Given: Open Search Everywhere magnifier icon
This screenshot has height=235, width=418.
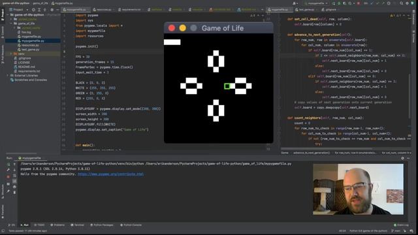Looking at the screenshot, I should pyautogui.click(x=401, y=3).
